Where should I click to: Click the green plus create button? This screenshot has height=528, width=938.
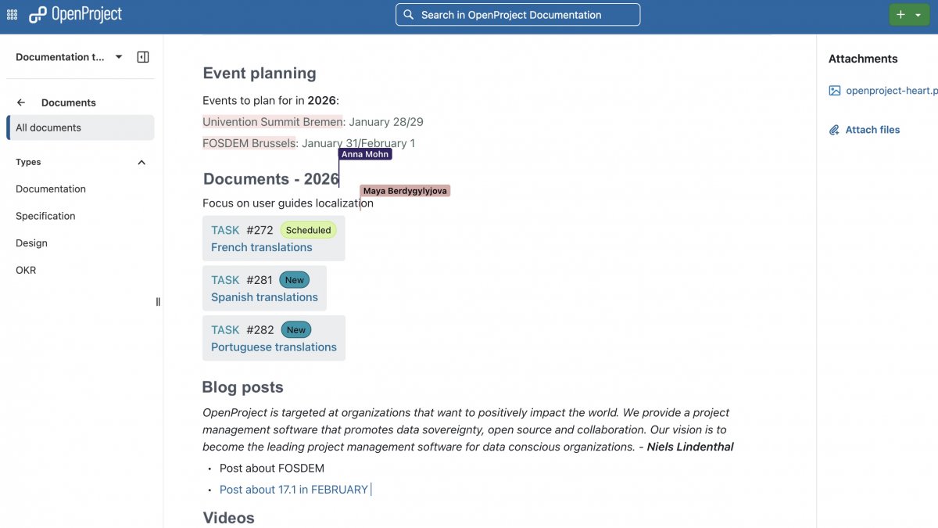(x=900, y=15)
